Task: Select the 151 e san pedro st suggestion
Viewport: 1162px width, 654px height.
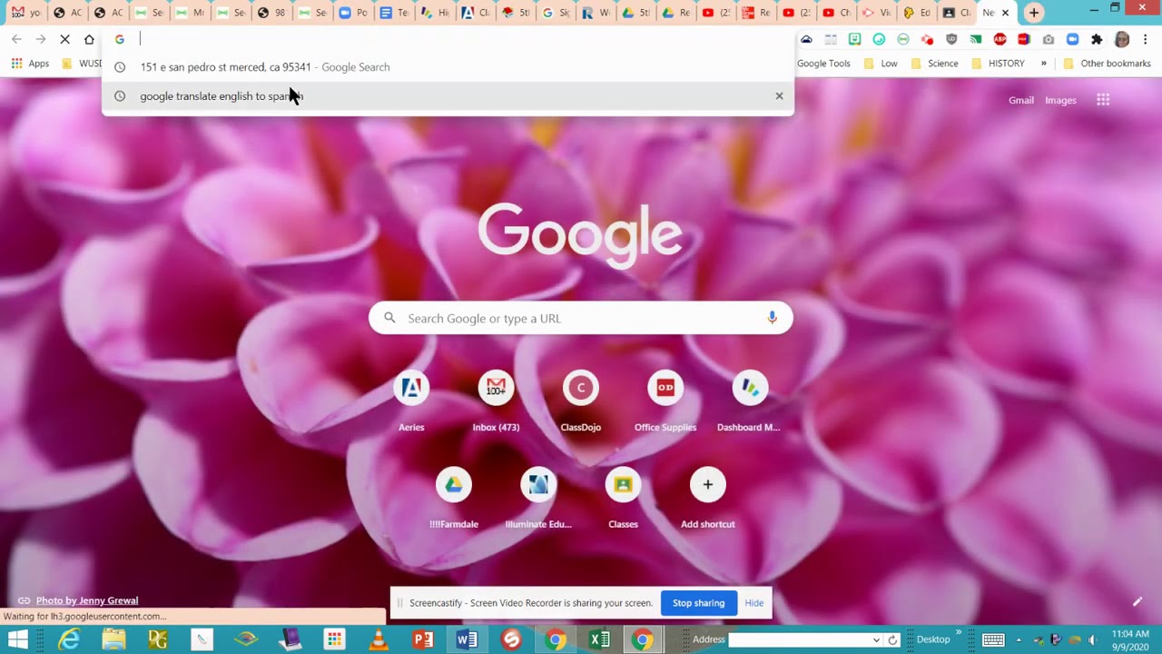Action: tap(448, 66)
